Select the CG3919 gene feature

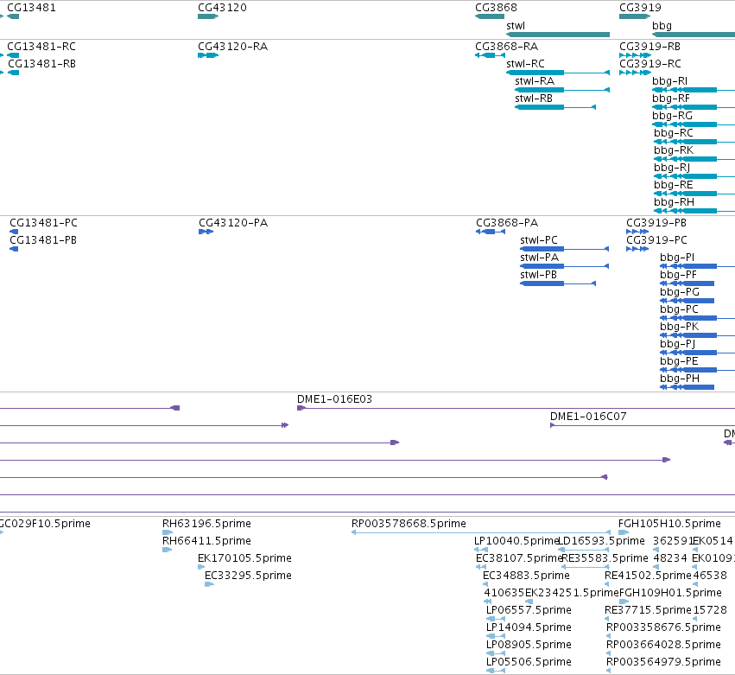[x=635, y=16]
